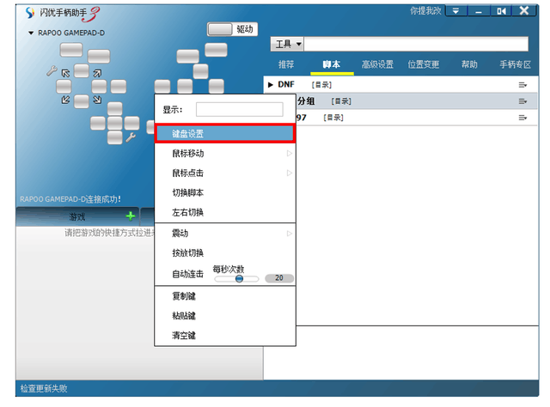Viewport: 550px width, 407px height.
Task: Choose 复制键 menu entry
Action: (225, 296)
